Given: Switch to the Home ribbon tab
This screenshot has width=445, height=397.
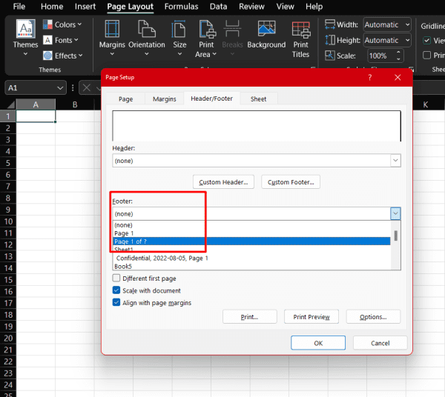Looking at the screenshot, I should tap(52, 6).
